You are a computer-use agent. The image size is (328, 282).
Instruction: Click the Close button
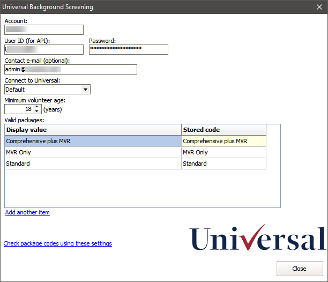[300, 269]
